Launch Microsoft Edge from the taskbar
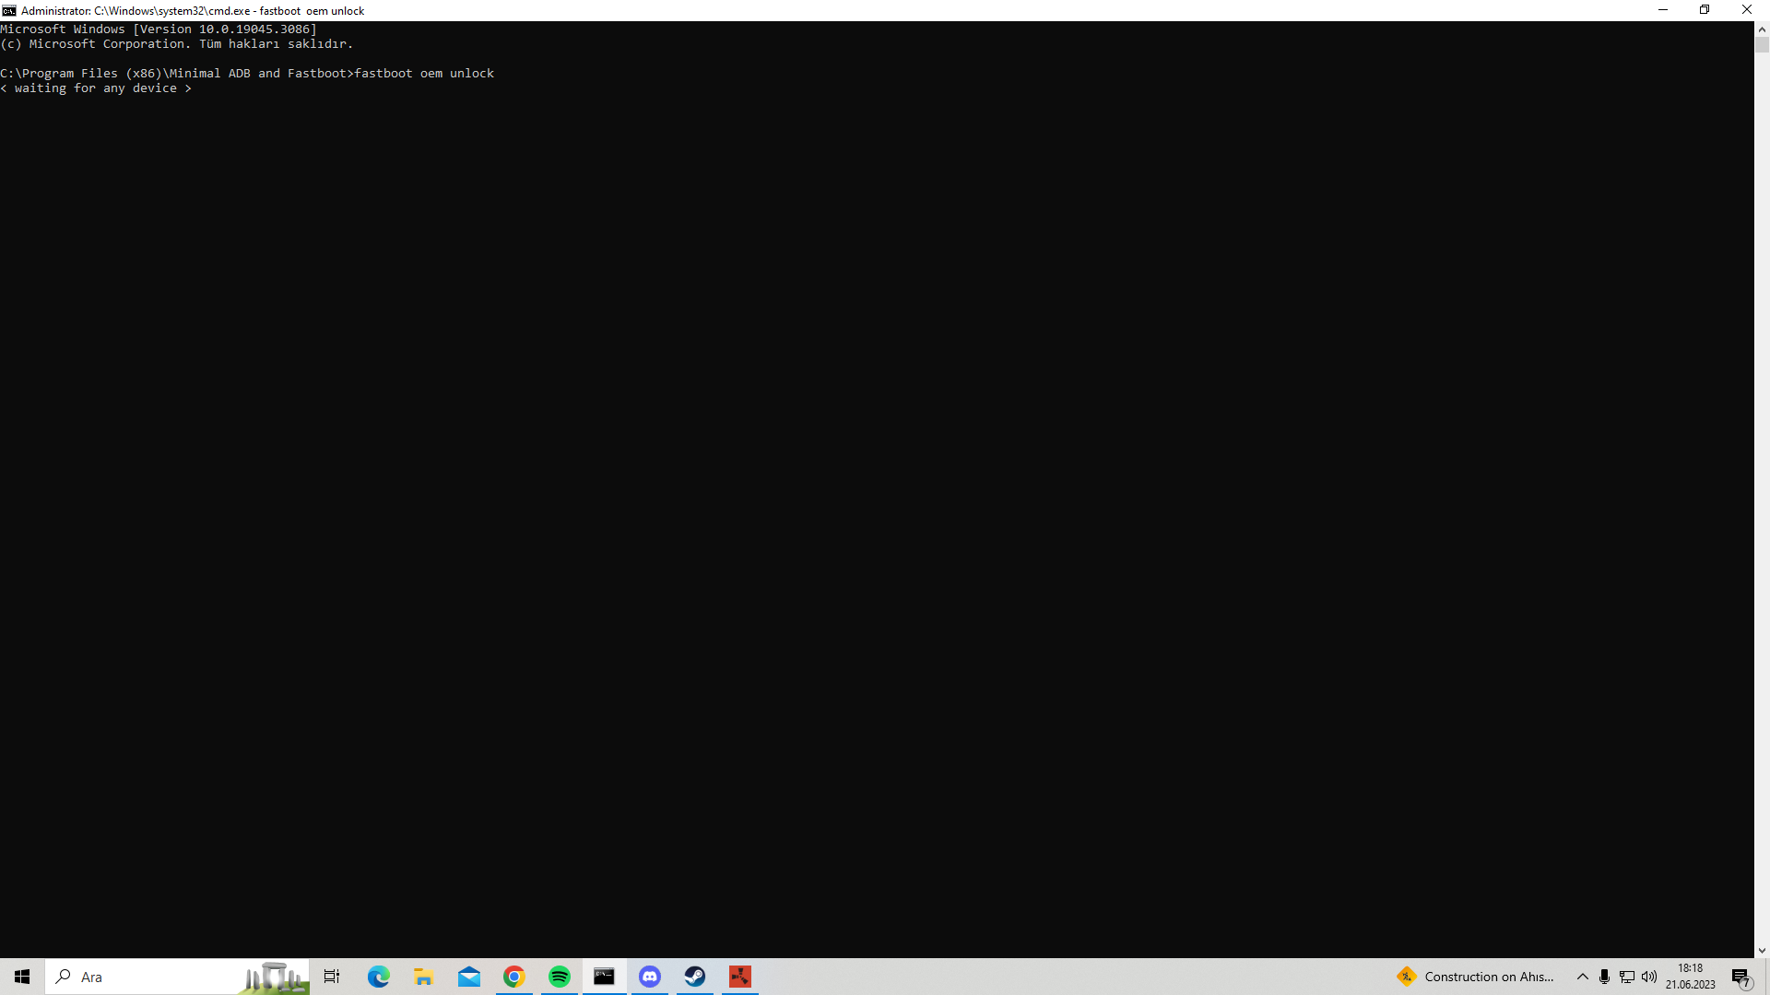1770x995 pixels. coord(378,977)
